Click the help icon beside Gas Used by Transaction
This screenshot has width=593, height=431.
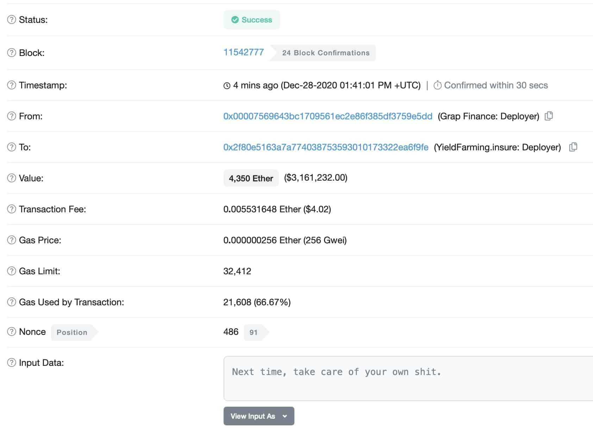(x=11, y=302)
